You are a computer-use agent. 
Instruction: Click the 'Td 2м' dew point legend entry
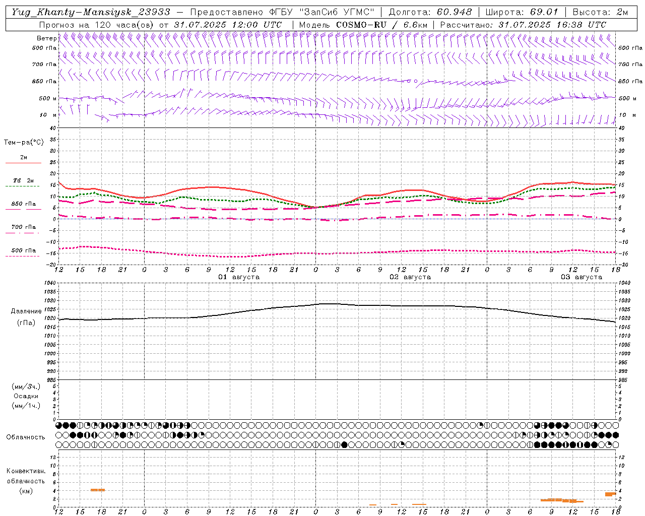pyautogui.click(x=23, y=180)
